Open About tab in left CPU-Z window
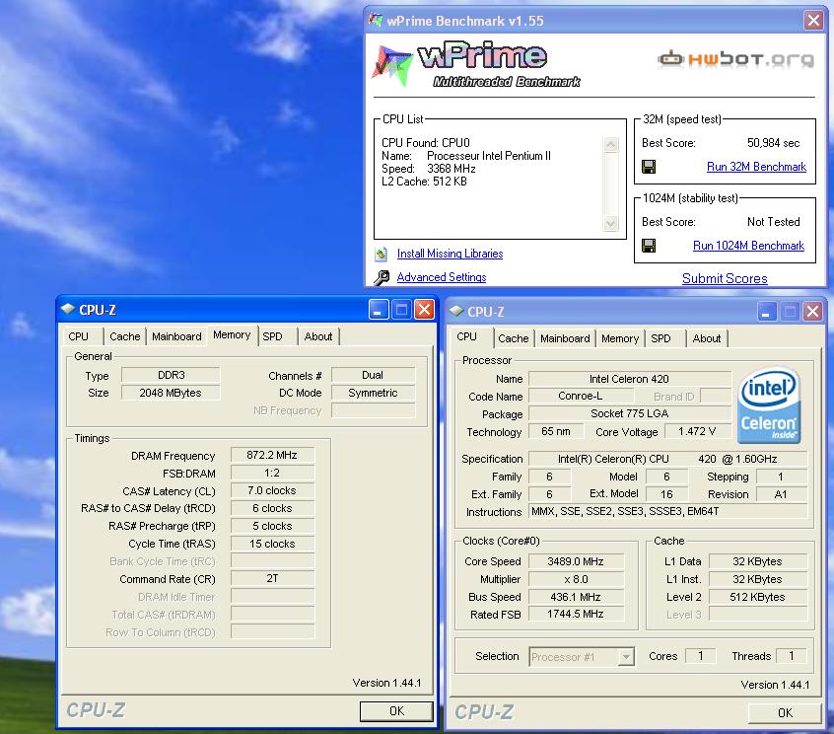The height and width of the screenshot is (734, 834). point(318,336)
